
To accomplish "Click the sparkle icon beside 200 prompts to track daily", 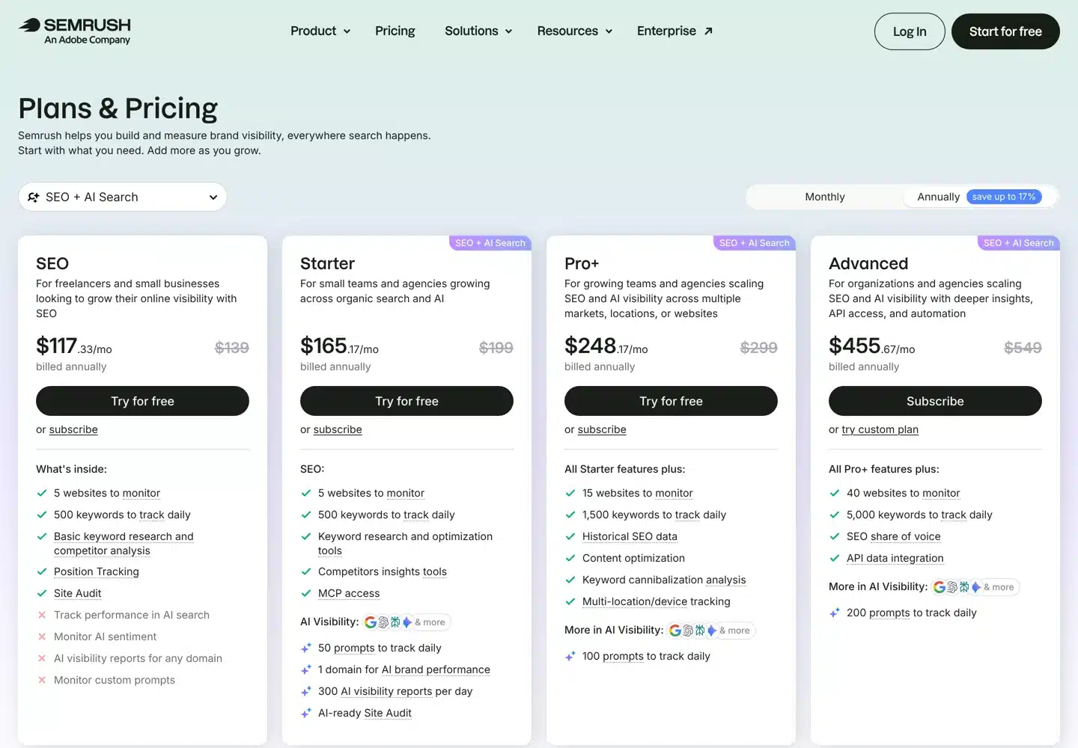I will [835, 613].
